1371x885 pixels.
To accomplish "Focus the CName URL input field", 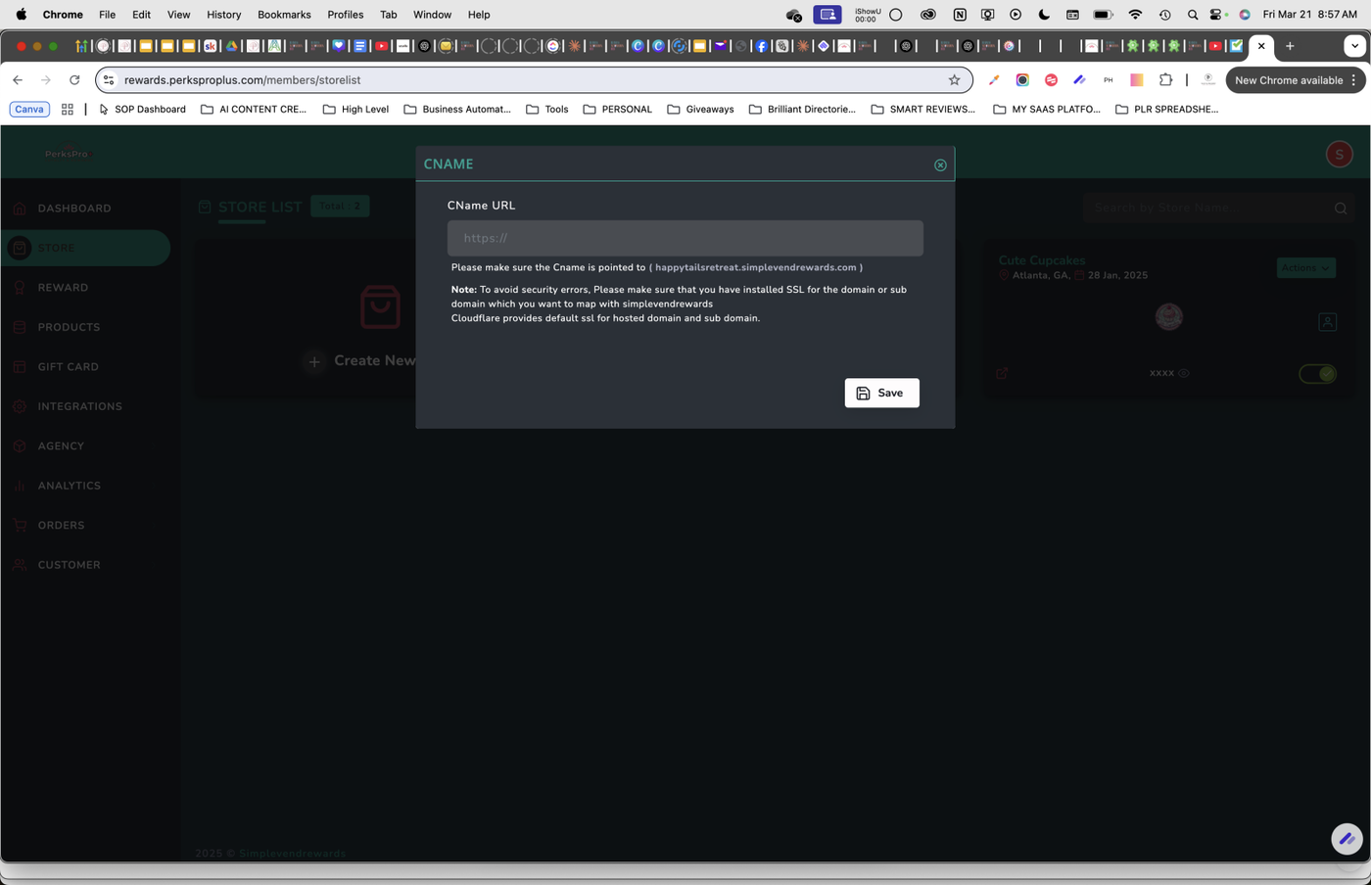I will (x=685, y=238).
